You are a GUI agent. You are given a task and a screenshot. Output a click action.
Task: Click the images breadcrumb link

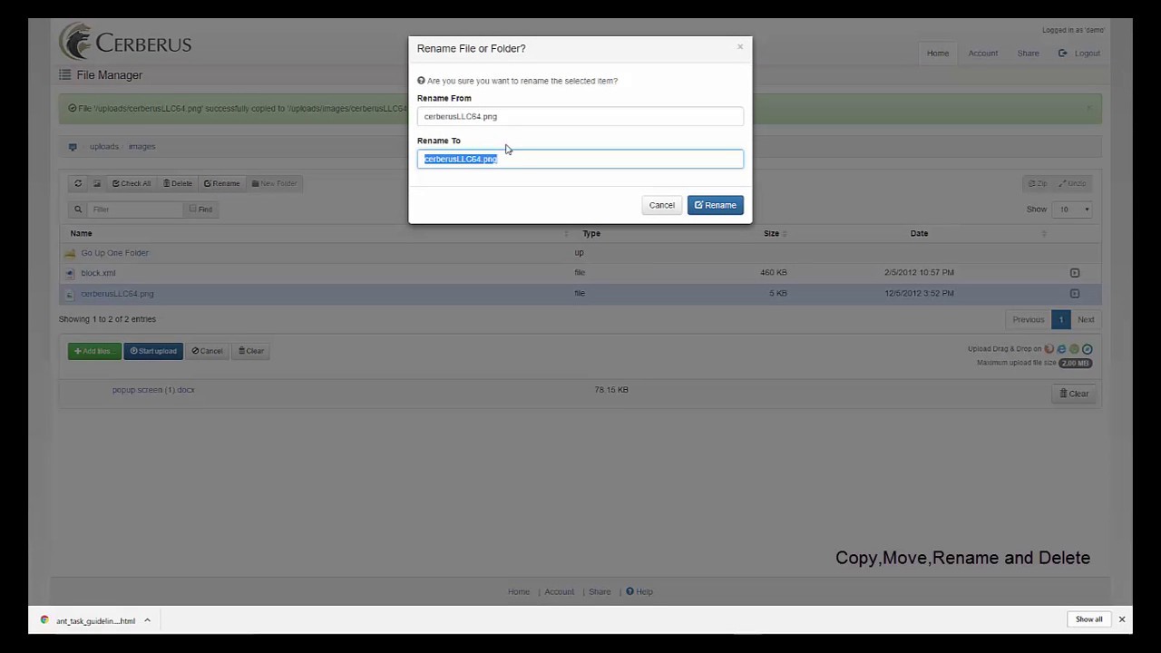(141, 146)
